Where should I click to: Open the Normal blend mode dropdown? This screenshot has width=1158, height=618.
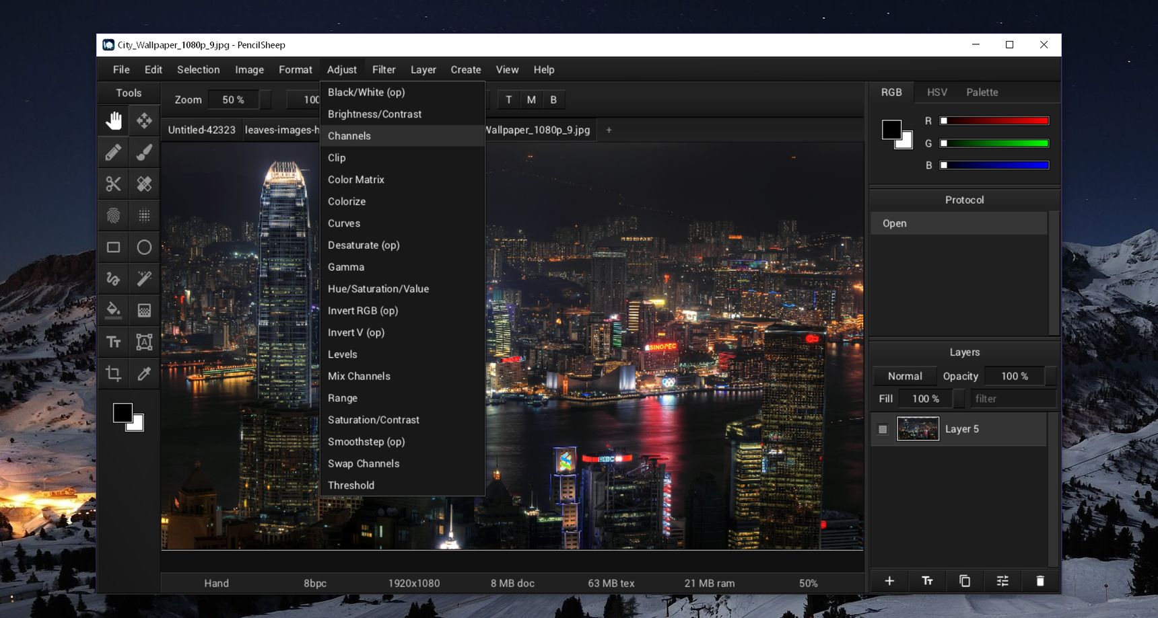905,376
